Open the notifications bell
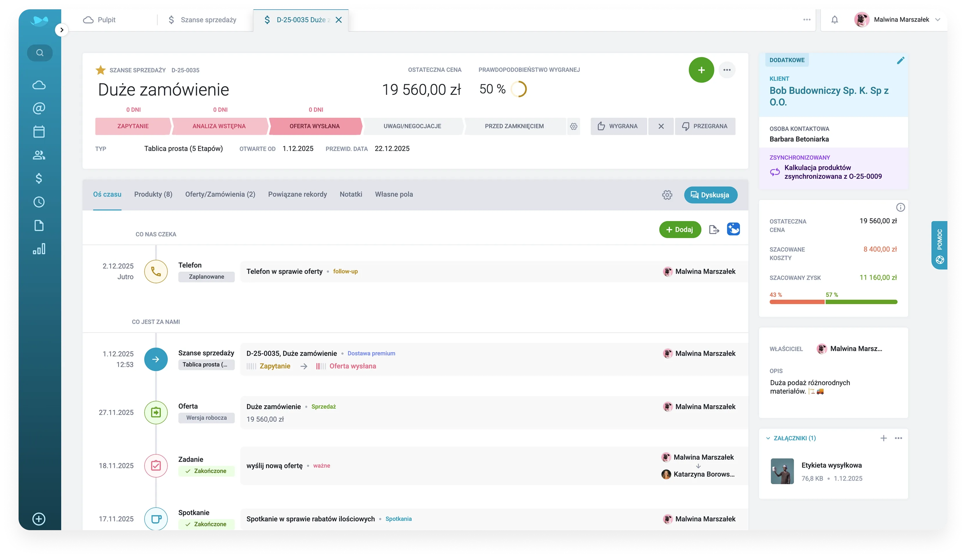 coord(835,19)
